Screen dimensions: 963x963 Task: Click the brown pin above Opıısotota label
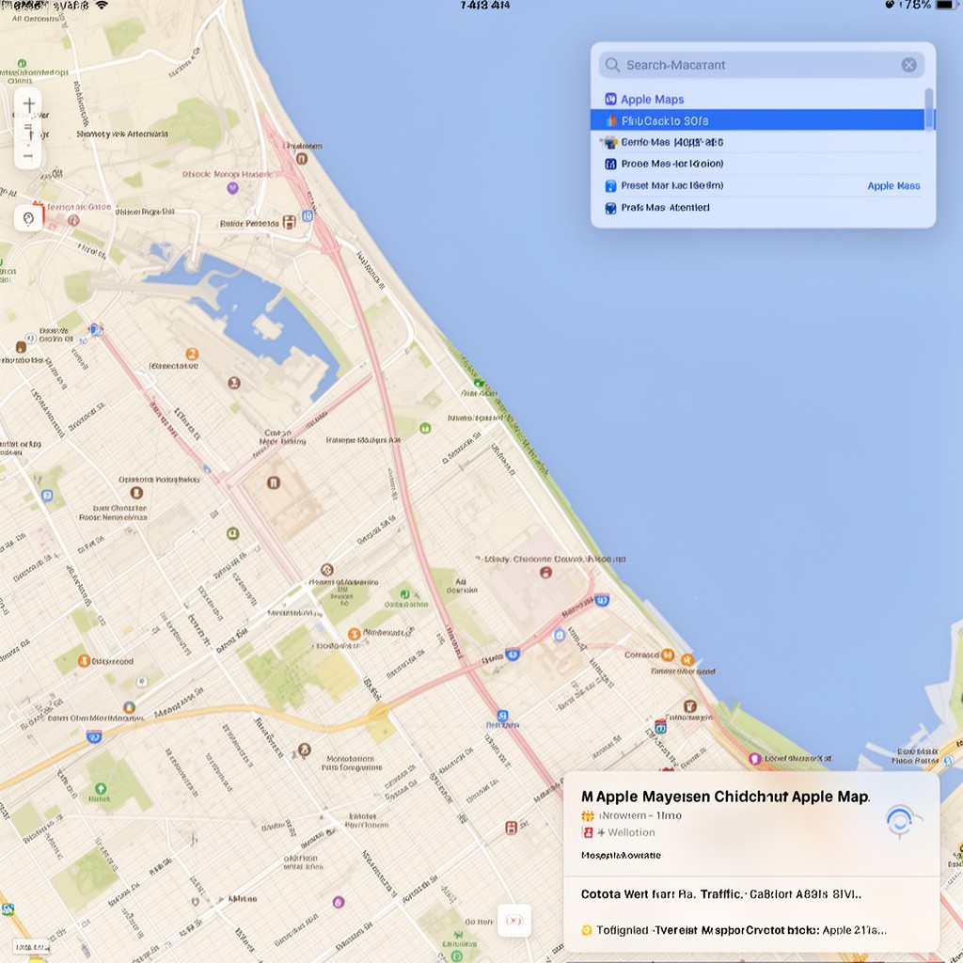(137, 493)
